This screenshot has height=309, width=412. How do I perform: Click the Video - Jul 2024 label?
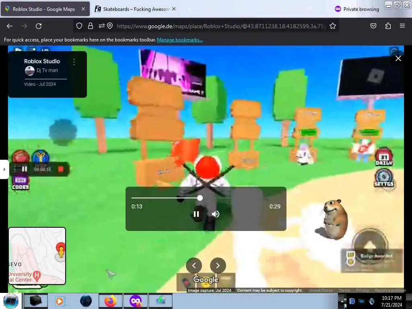[x=40, y=84]
